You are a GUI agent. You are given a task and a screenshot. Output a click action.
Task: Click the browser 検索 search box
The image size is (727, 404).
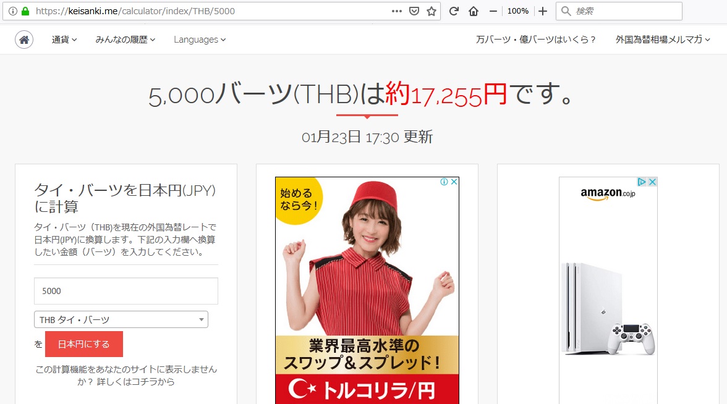click(x=619, y=11)
